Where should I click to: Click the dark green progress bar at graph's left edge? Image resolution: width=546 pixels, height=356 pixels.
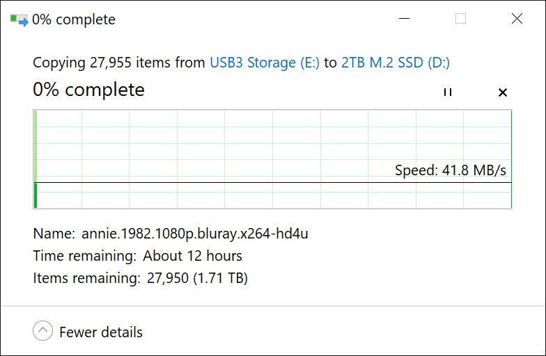pyautogui.click(x=36, y=195)
